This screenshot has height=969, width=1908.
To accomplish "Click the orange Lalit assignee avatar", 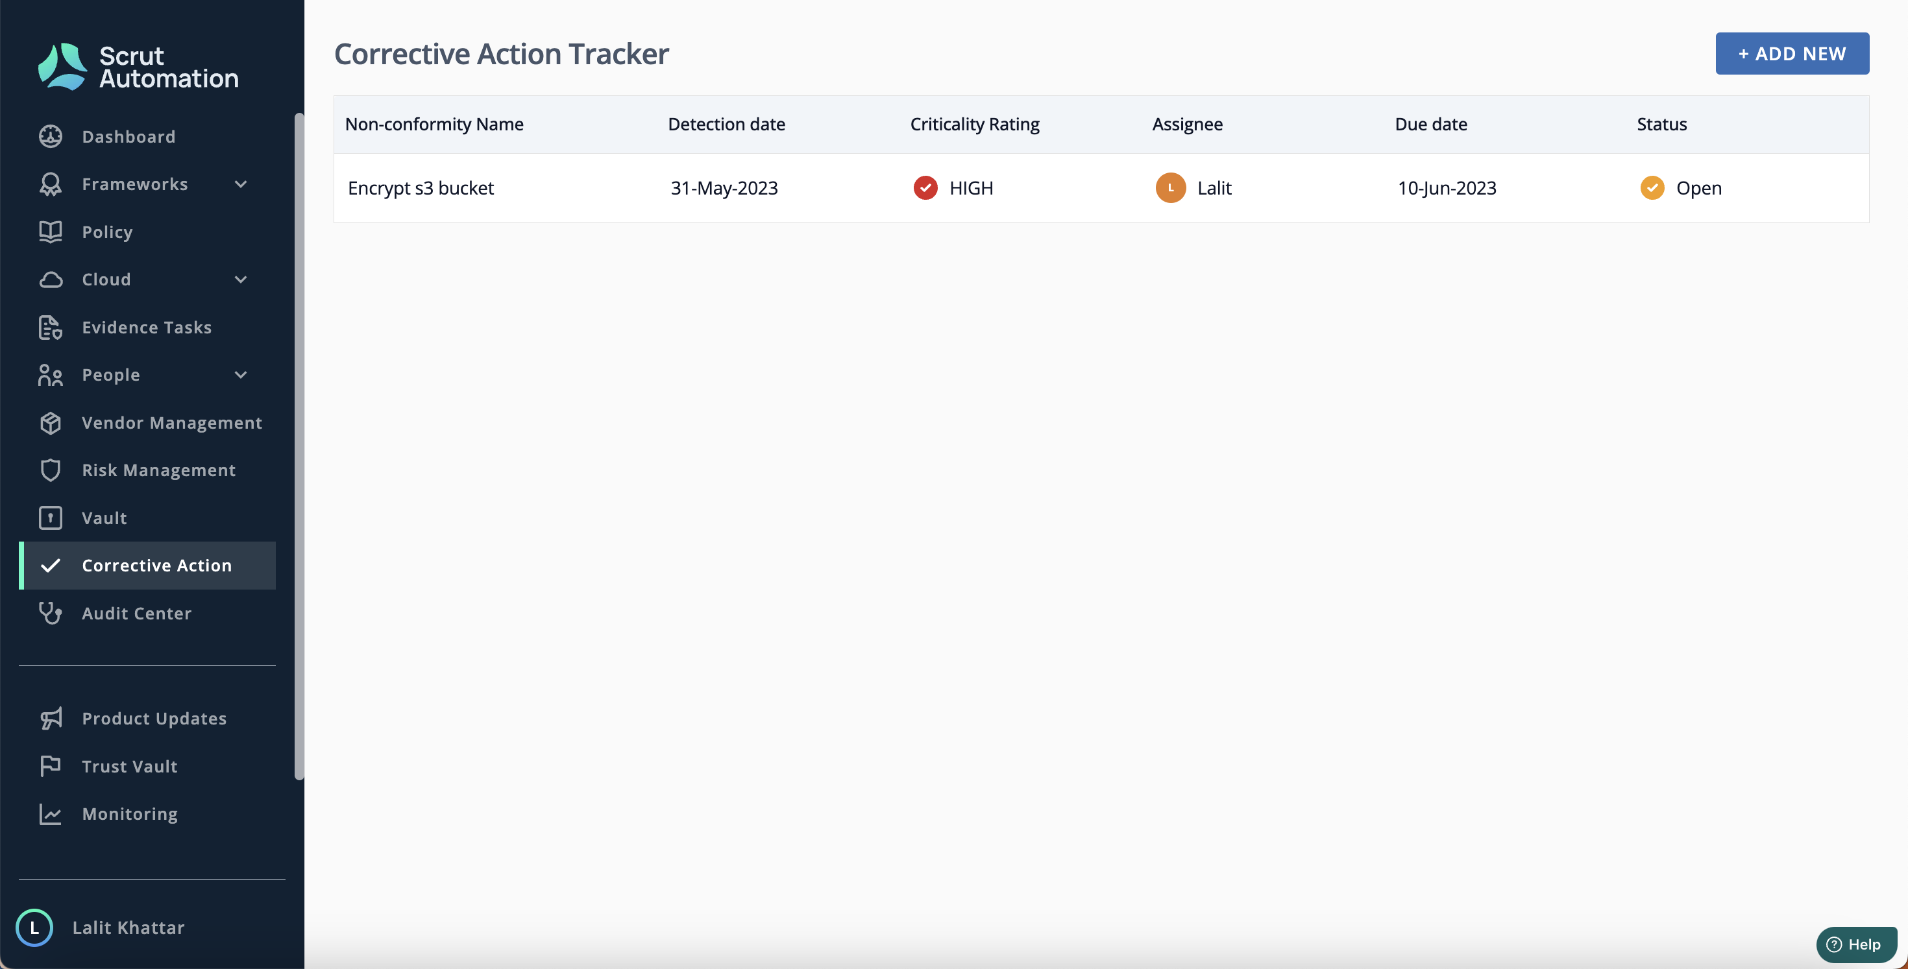I will [1170, 188].
